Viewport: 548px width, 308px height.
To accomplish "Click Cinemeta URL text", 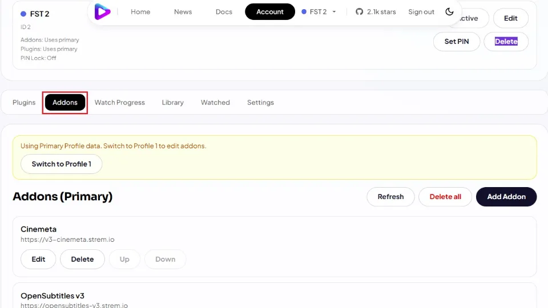I will click(67, 240).
